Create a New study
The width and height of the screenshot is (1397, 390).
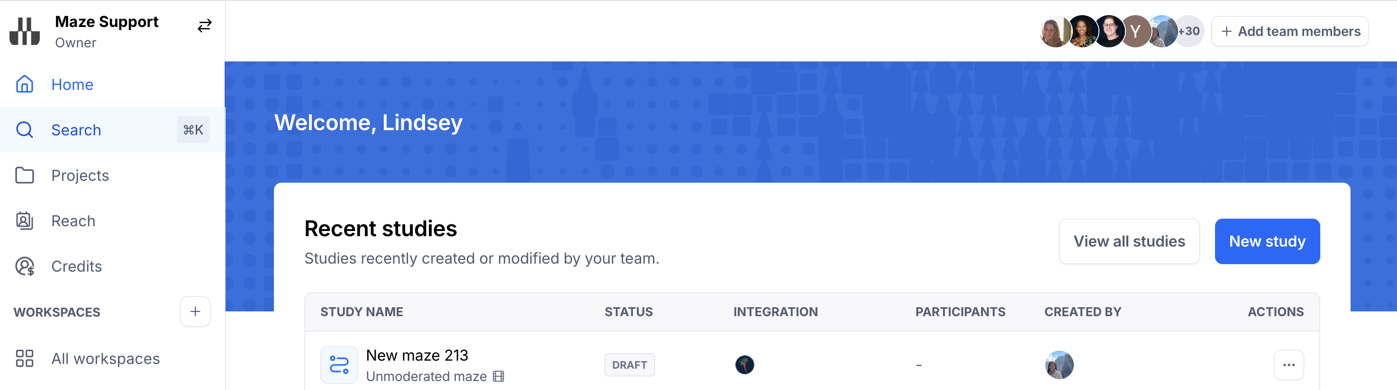[1267, 241]
